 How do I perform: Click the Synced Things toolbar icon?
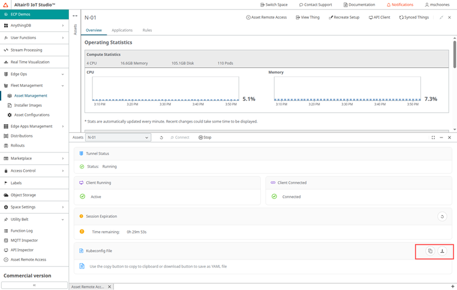point(414,17)
